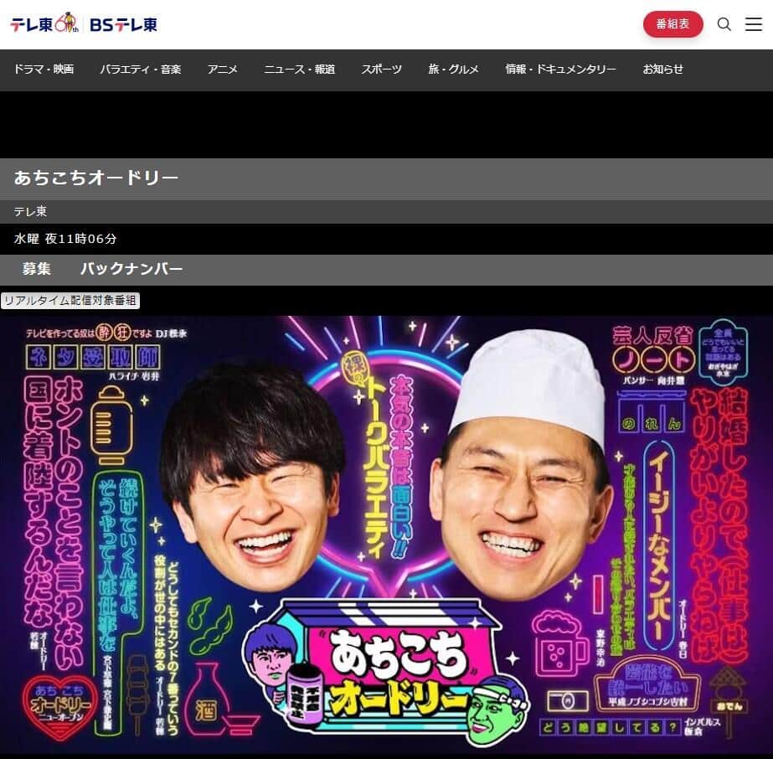Image resolution: width=773 pixels, height=759 pixels.
Task: Open the 旅・グルメ category
Action: (453, 70)
